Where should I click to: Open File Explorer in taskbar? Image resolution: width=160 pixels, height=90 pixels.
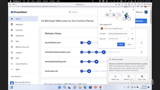80,87
